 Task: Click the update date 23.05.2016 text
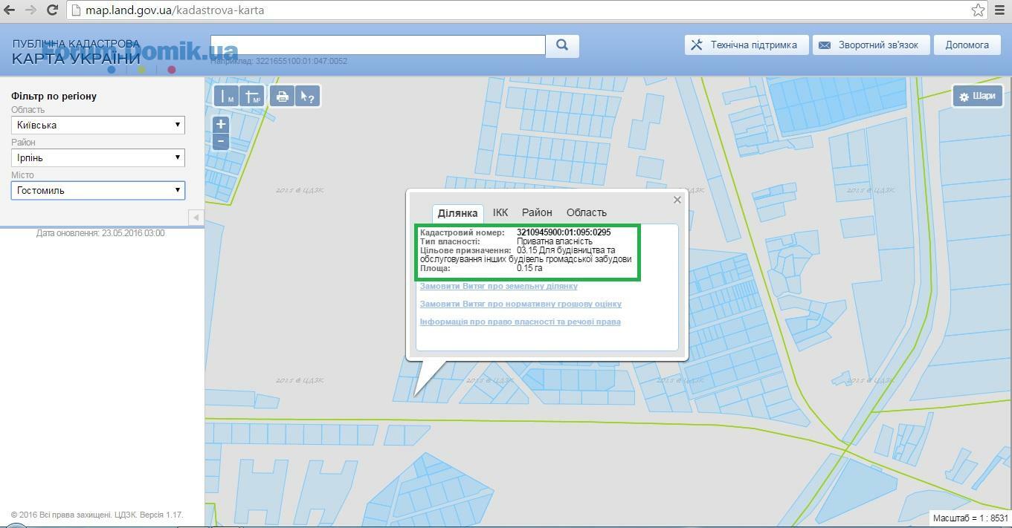(100, 233)
